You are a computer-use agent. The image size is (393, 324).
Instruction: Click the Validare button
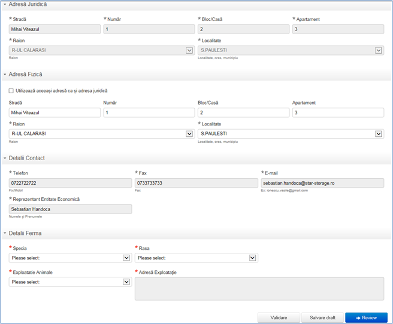(278, 318)
